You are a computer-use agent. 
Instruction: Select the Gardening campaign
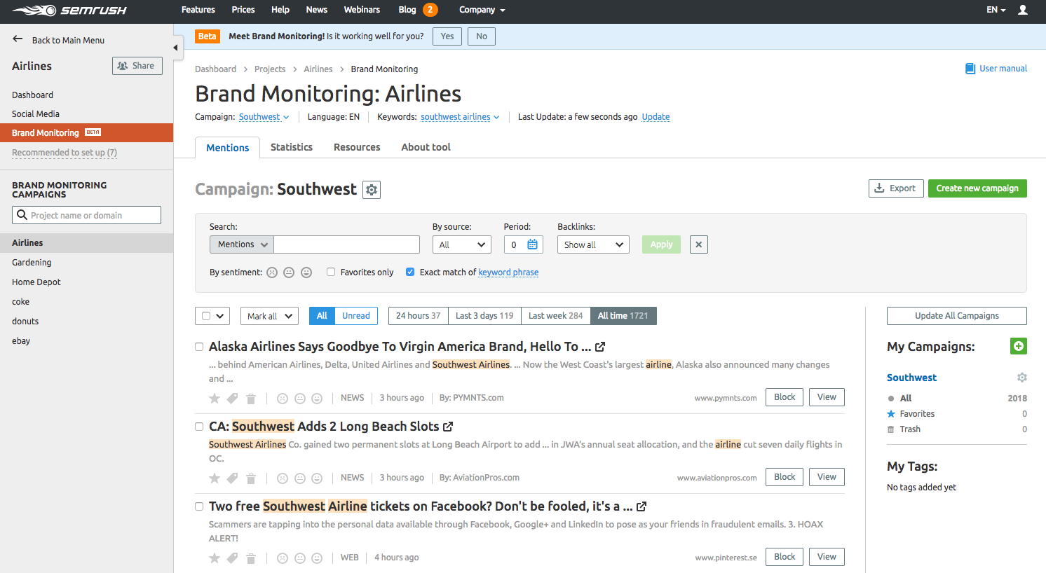coord(32,262)
